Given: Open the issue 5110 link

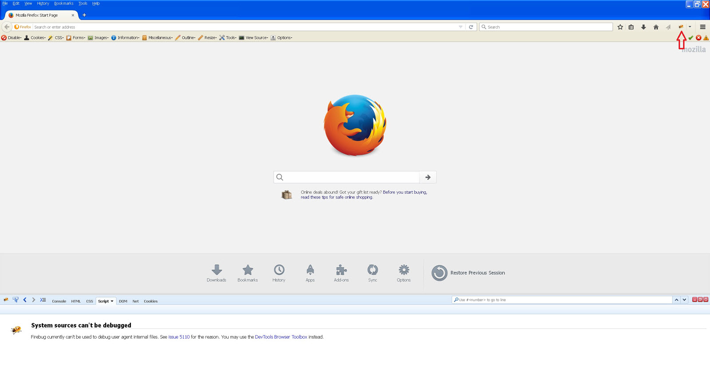Looking at the screenshot, I should click(x=179, y=337).
